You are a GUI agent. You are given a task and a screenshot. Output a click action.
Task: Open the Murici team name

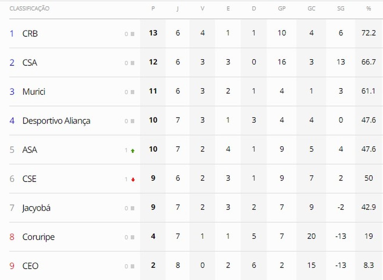[34, 91]
